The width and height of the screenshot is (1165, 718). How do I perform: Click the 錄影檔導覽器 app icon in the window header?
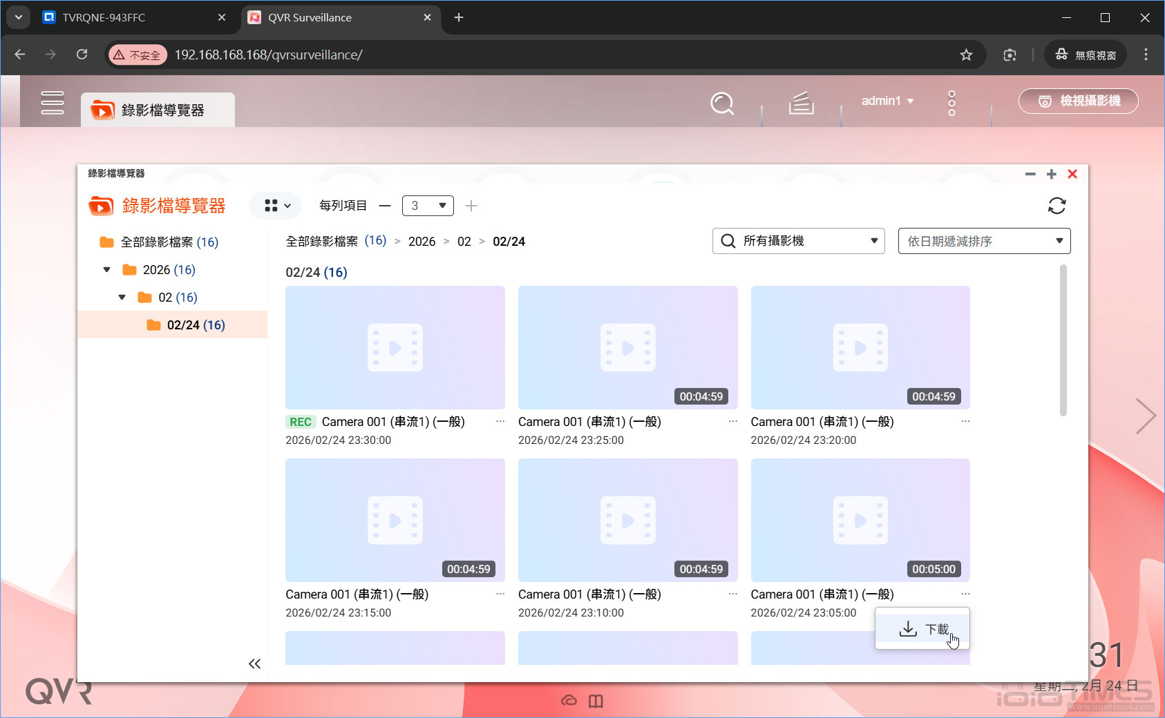[100, 205]
